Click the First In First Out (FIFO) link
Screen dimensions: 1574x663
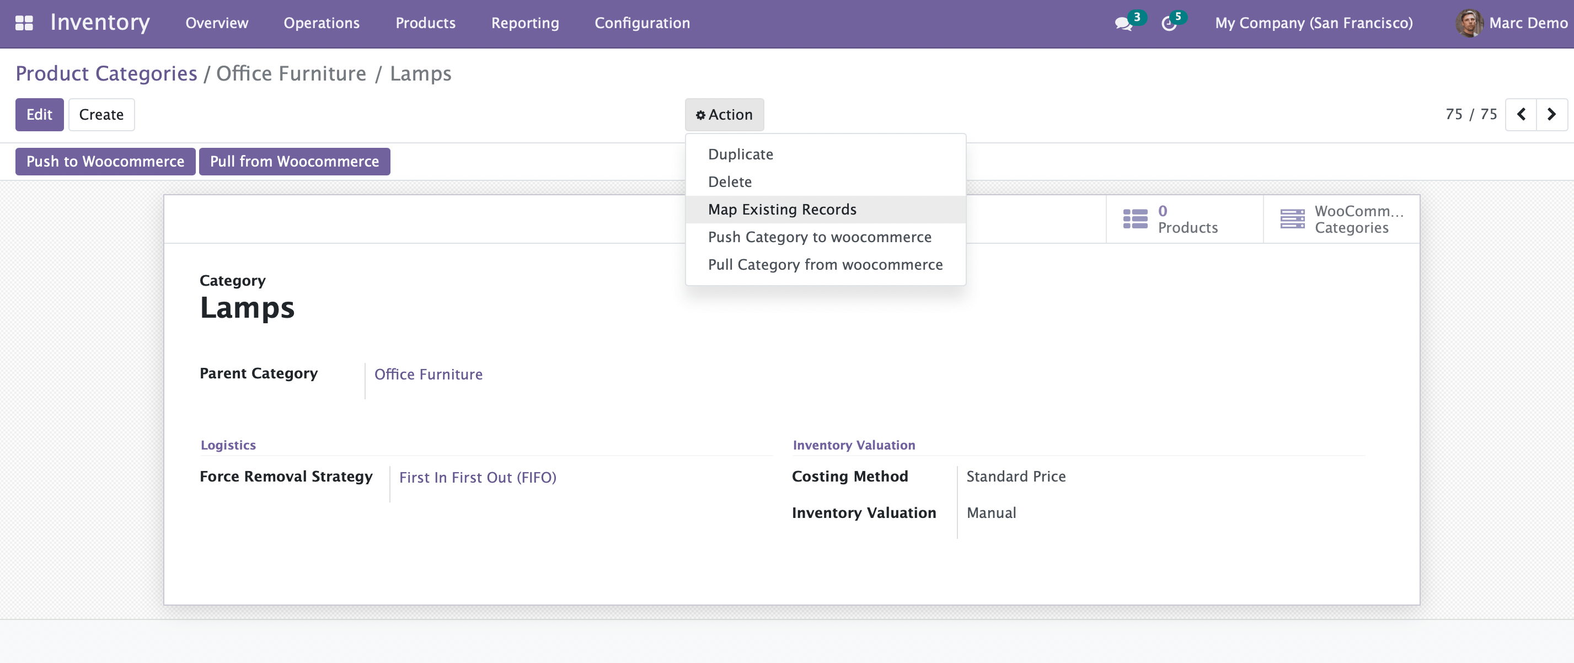[477, 477]
